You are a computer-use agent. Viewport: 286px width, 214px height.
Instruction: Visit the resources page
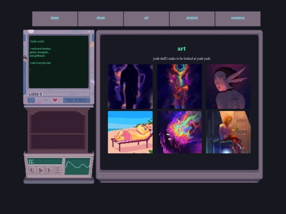pyautogui.click(x=238, y=17)
